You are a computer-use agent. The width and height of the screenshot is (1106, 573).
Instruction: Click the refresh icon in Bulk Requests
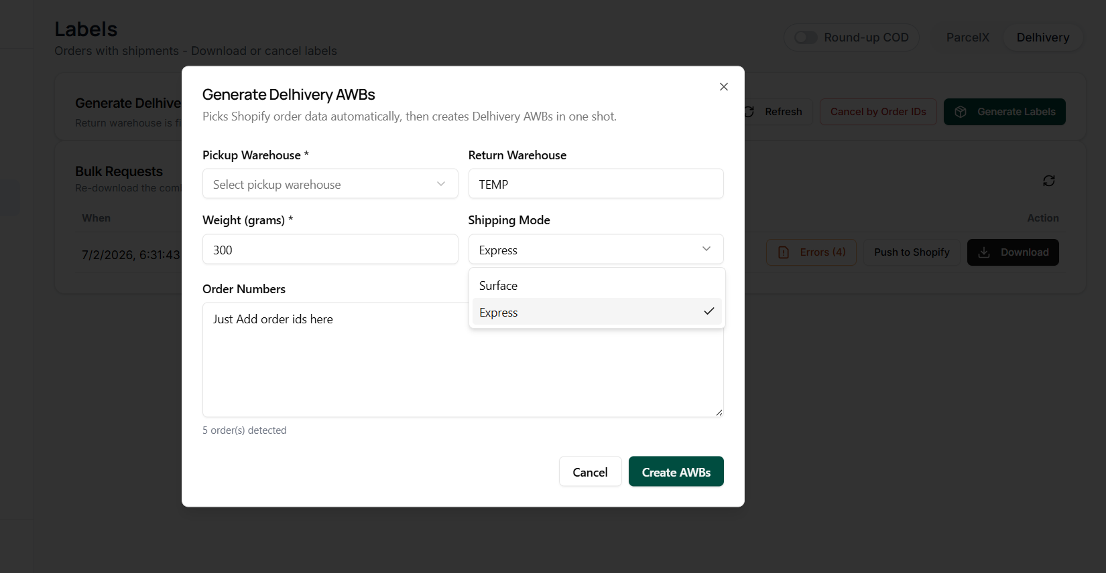pos(1049,181)
